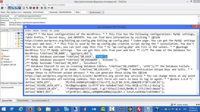The image size is (200, 112).
Task: Open FileZilla Help menu
Action: (x=44, y=5)
